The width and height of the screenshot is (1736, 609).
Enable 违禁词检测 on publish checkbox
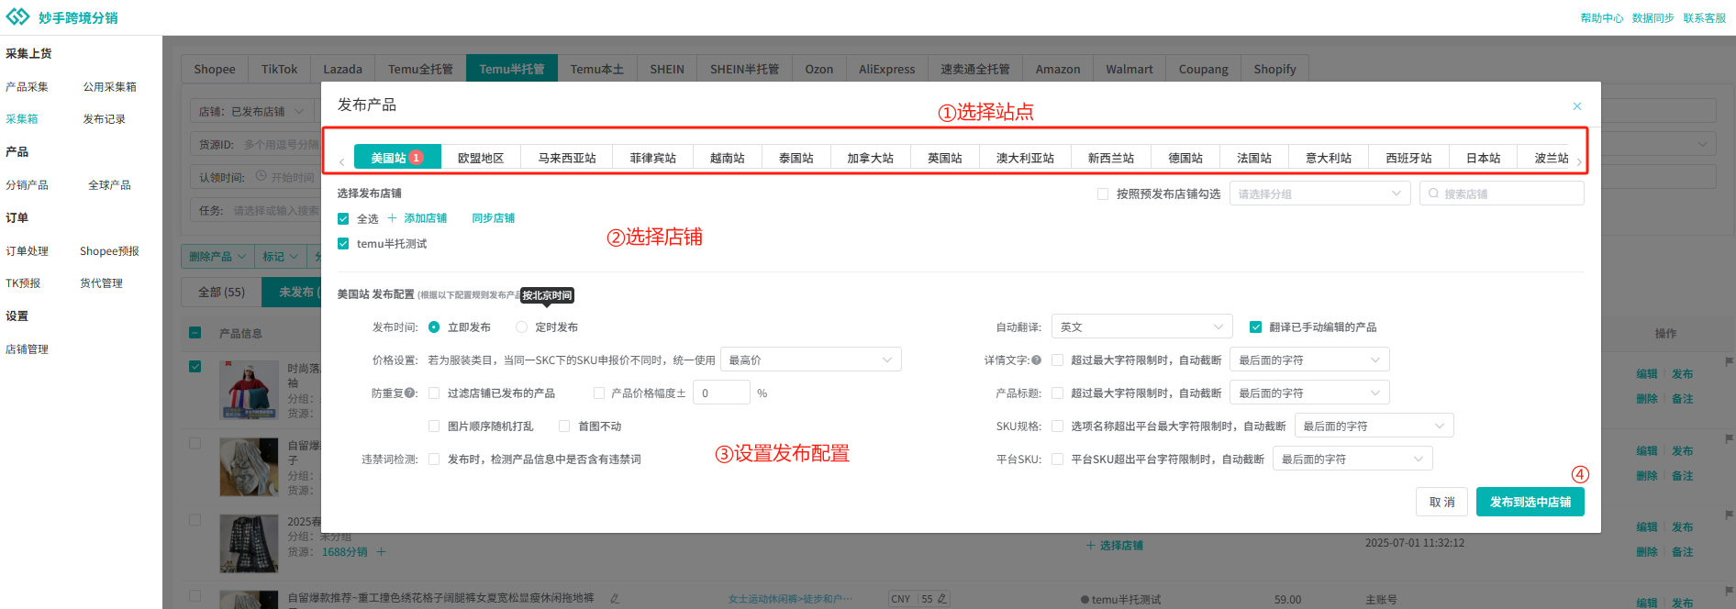pyautogui.click(x=434, y=460)
